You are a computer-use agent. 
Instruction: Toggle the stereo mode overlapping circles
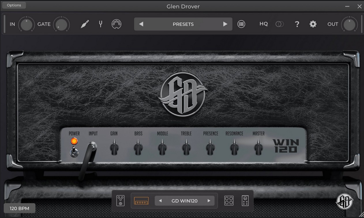click(x=279, y=24)
